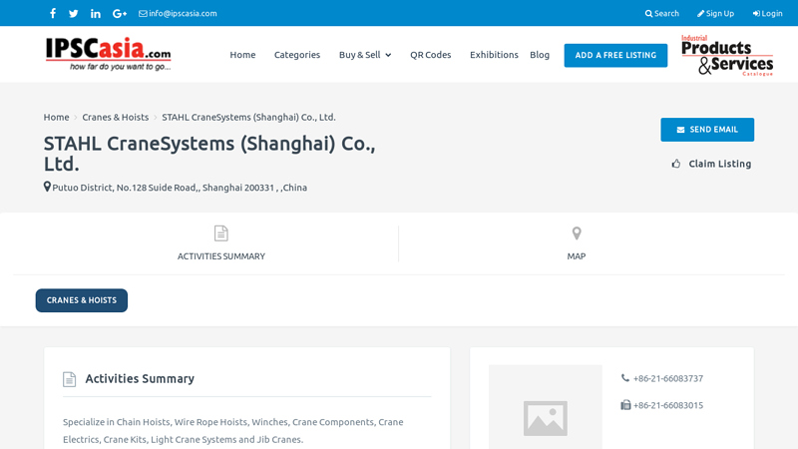Click the document icon beside Activities Summary heading
This screenshot has height=449, width=798.
(x=69, y=379)
